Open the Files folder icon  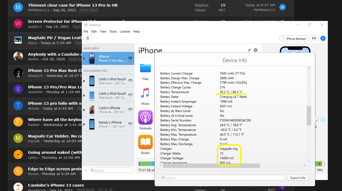point(145,68)
